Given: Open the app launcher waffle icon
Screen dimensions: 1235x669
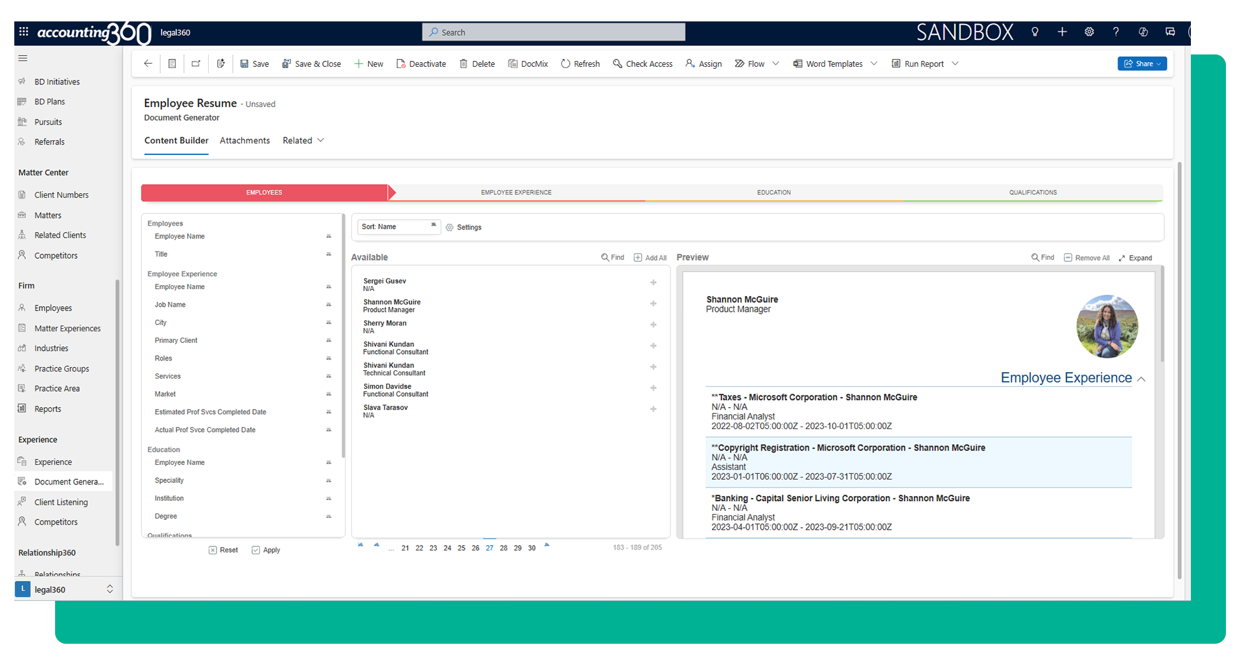Looking at the screenshot, I should (24, 32).
